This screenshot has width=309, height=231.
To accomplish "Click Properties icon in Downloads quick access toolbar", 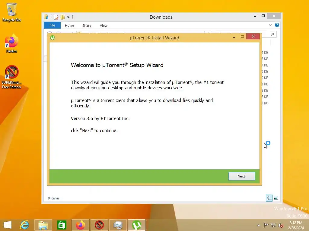I will pos(56,17).
